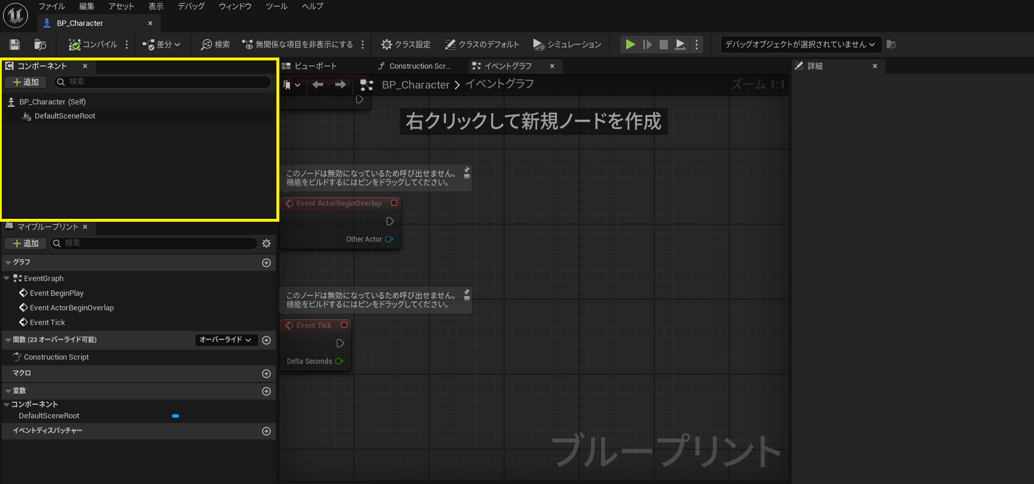The height and width of the screenshot is (484, 1034).
Task: Open the 表示 menu
Action: click(x=156, y=6)
